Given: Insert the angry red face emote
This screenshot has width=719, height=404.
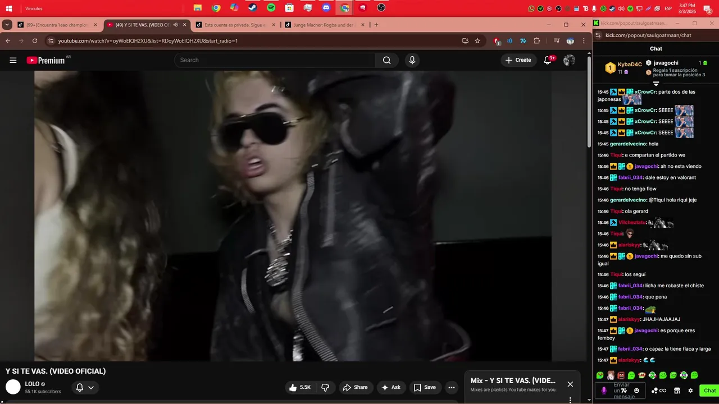Looking at the screenshot, I should (x=621, y=375).
